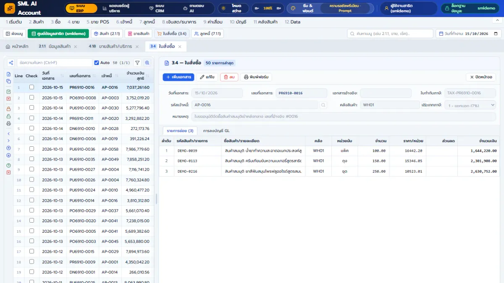Sort the list by net amount column
Viewport: 504px width, 283px height.
(x=138, y=75)
